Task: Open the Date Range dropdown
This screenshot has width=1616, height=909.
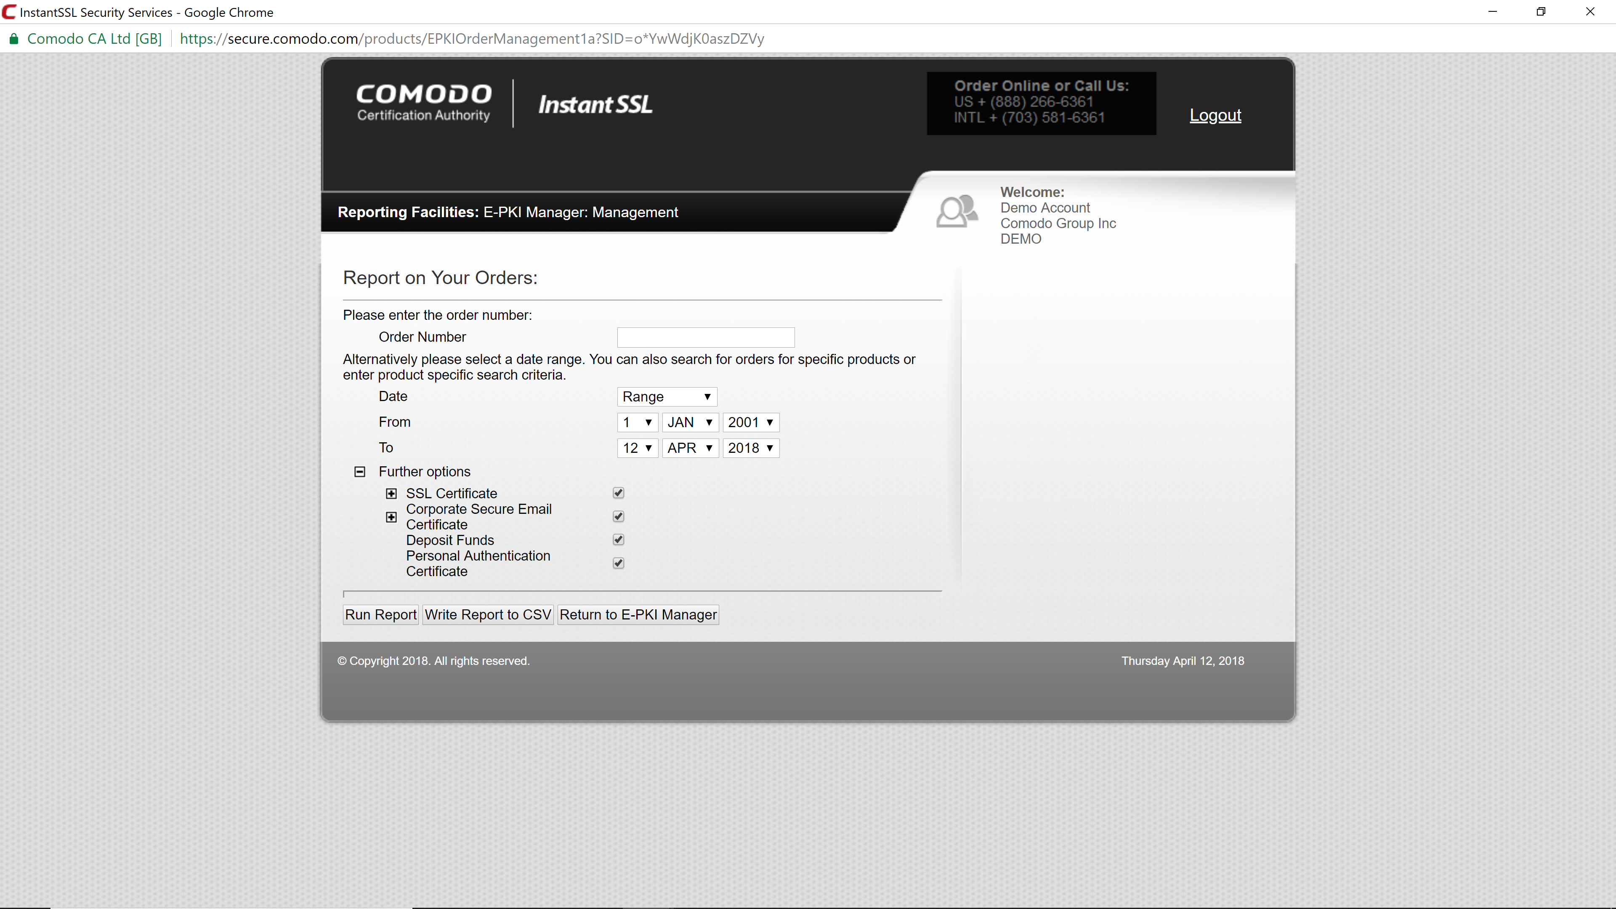Action: pos(667,396)
